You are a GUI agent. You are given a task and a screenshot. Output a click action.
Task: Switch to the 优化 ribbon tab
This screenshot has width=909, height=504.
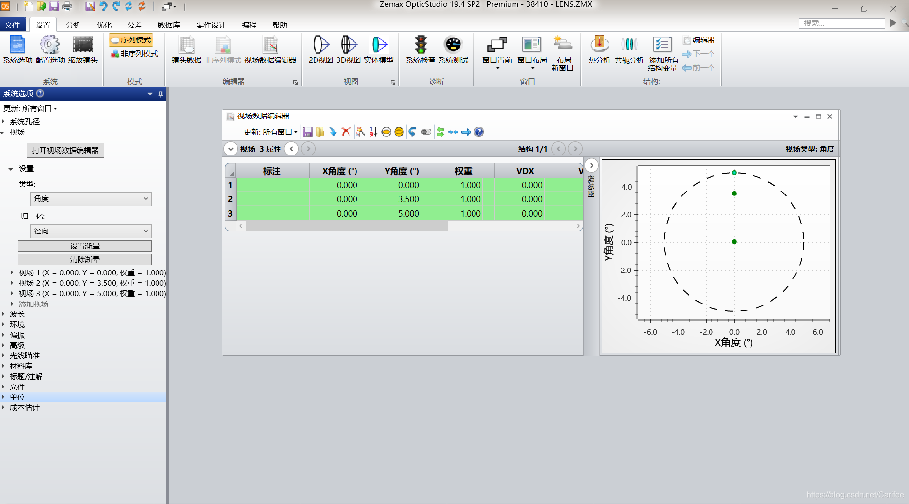tap(104, 25)
